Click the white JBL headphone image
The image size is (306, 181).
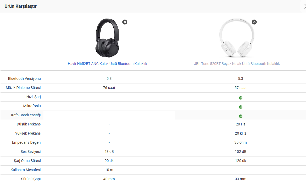(237, 38)
